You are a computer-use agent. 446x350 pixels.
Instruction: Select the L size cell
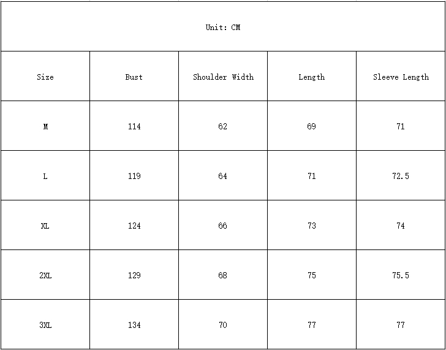coord(45,177)
